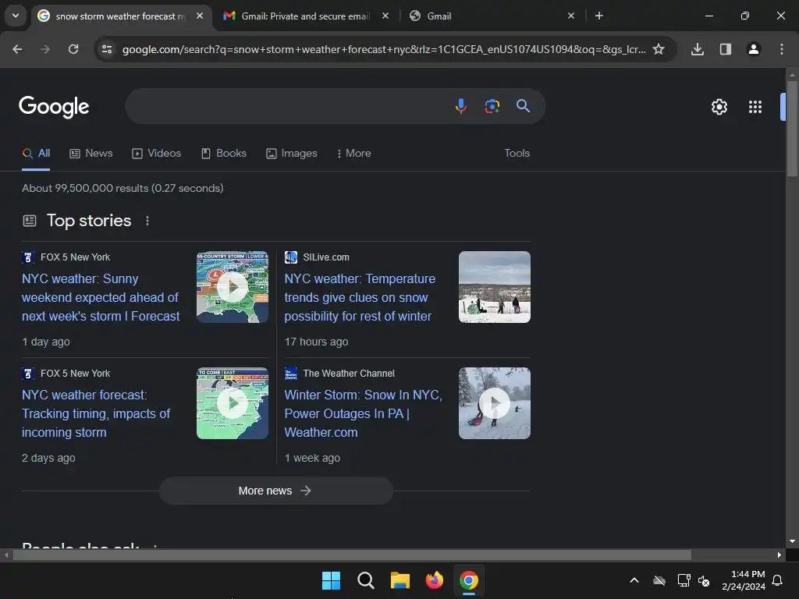
Task: Go back to the previous page
Action: point(17,49)
